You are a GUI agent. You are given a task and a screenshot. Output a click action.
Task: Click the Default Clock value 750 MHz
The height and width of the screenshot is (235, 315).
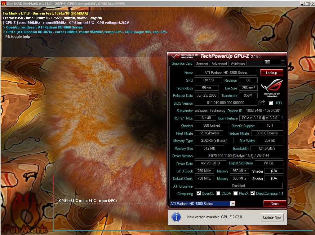[x=204, y=178]
